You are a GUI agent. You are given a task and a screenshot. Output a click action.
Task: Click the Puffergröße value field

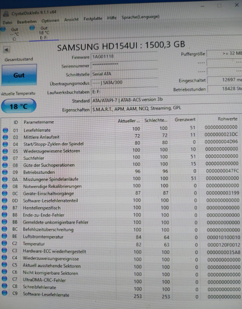(224, 54)
